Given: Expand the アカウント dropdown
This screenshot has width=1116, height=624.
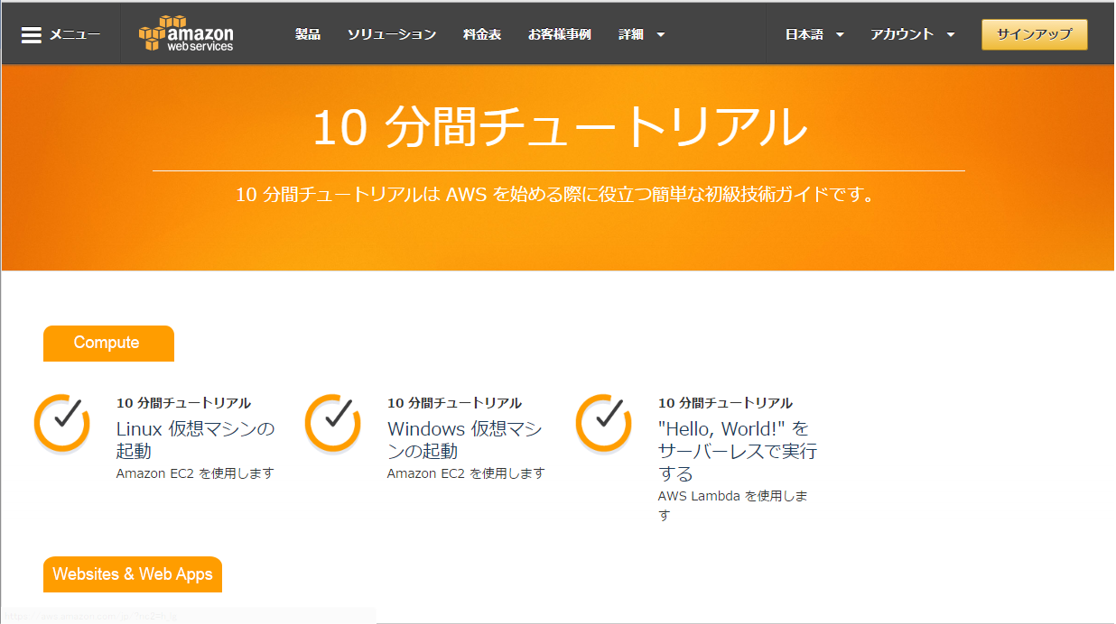Looking at the screenshot, I should tap(913, 34).
